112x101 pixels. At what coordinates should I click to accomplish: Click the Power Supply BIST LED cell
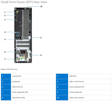pos(33,92)
